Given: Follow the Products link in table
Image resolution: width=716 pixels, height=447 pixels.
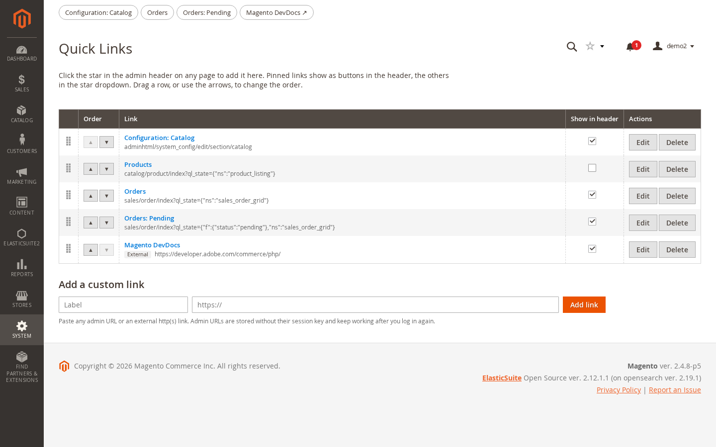Looking at the screenshot, I should tap(138, 164).
